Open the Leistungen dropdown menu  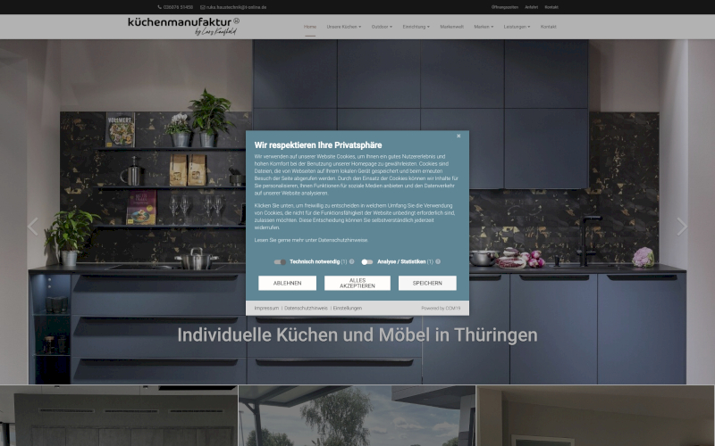click(x=517, y=27)
